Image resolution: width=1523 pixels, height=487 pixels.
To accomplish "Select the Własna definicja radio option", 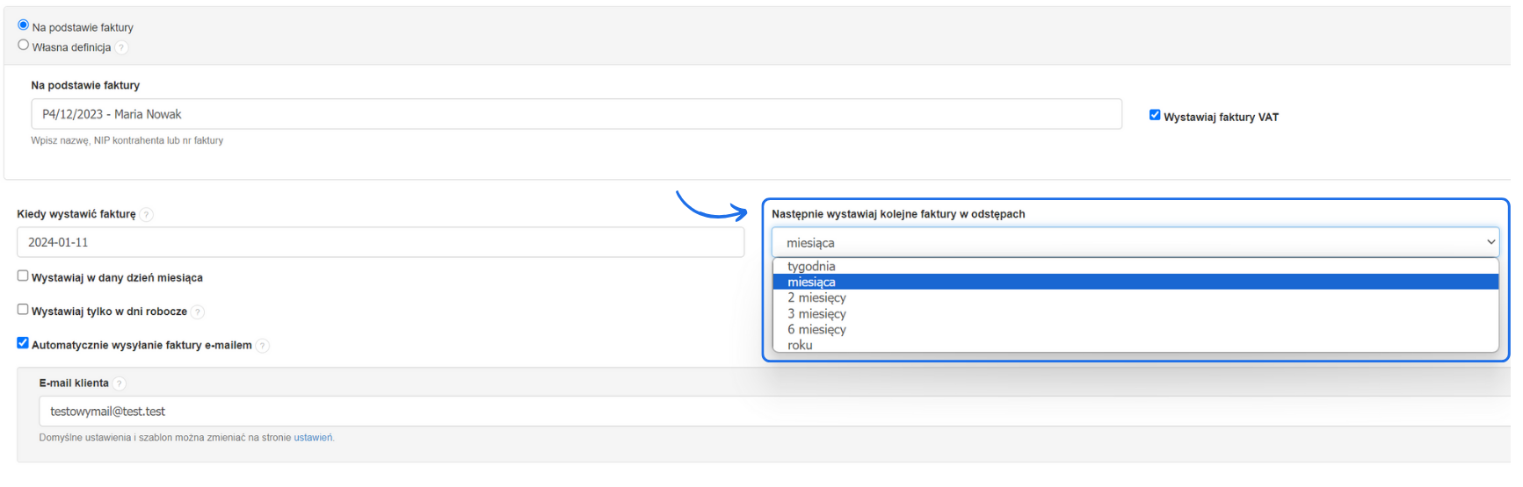I will pyautogui.click(x=24, y=45).
